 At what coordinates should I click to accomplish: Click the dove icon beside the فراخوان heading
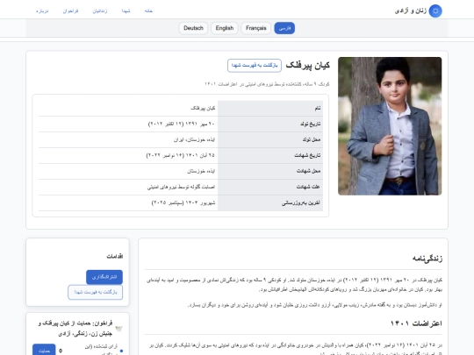[x=118, y=329]
